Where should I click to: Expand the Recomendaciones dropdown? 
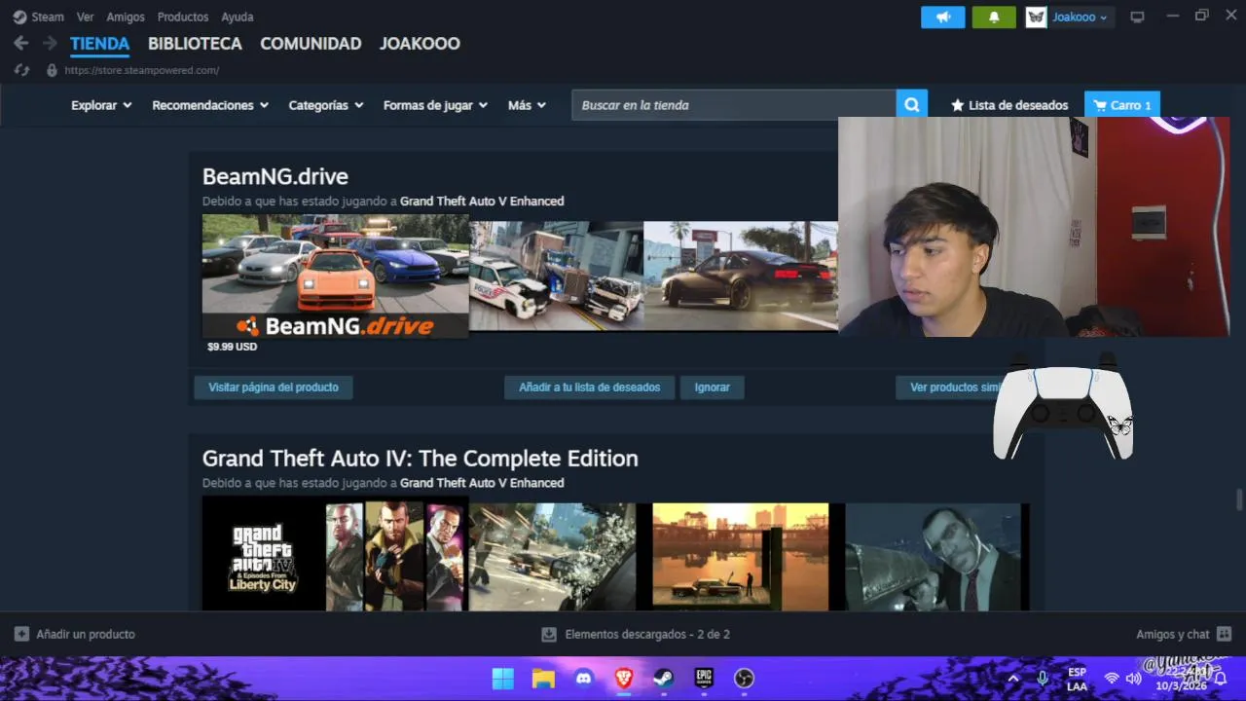(210, 105)
